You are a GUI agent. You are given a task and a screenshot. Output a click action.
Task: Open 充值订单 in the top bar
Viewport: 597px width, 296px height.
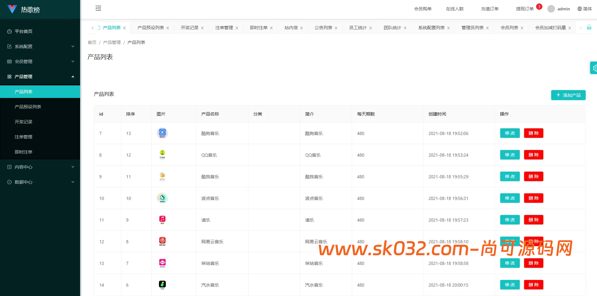pyautogui.click(x=490, y=9)
